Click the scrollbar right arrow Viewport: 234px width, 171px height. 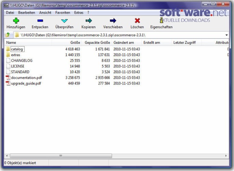click(226, 156)
